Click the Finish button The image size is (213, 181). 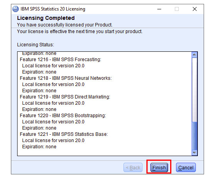(159, 167)
